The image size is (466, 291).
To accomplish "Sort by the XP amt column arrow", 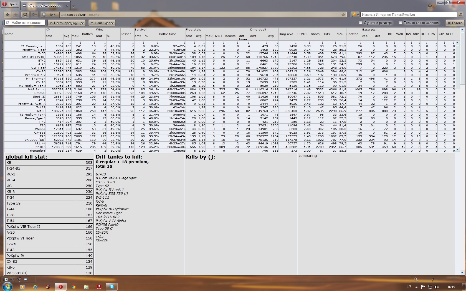I will coord(62,43).
